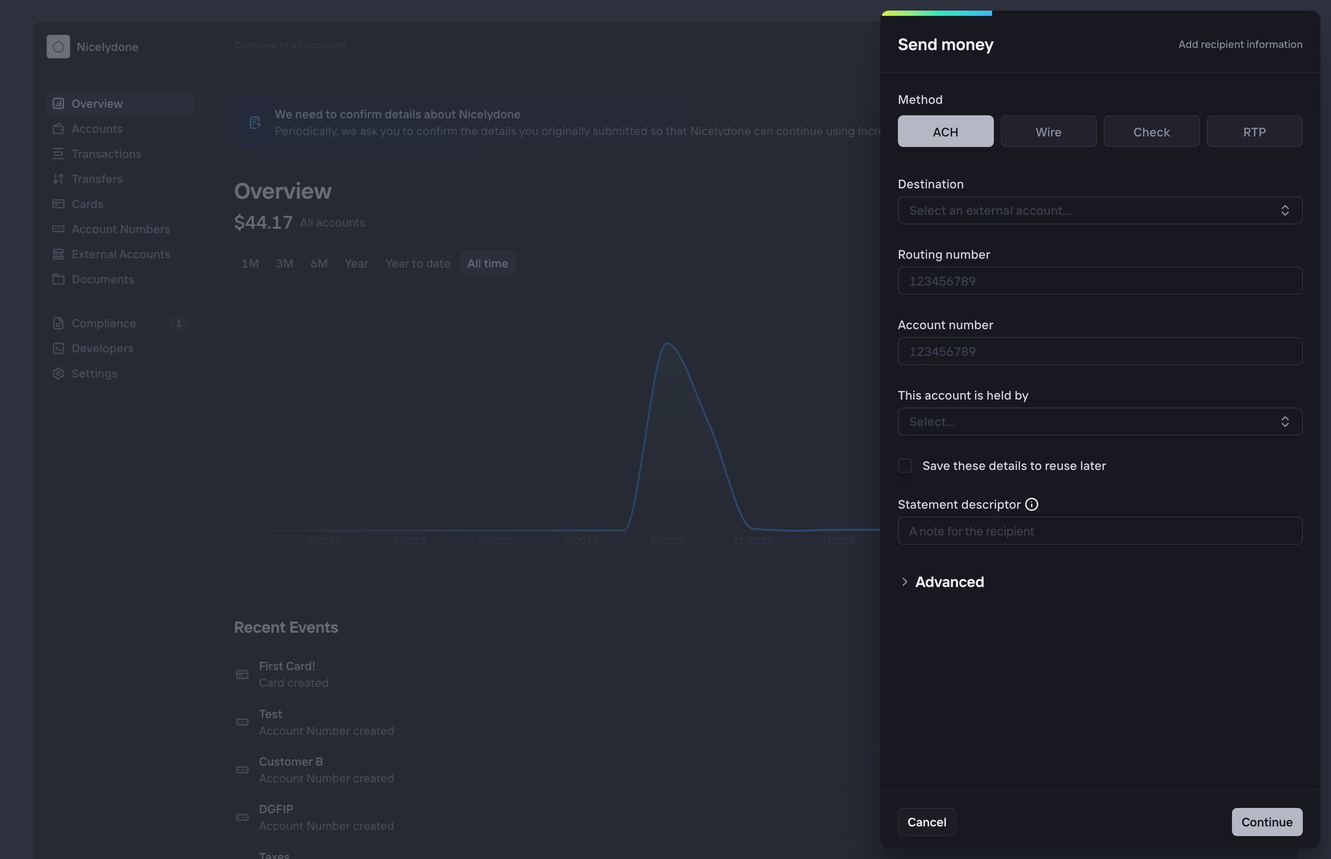This screenshot has width=1331, height=859.
Task: Select Wire payment method
Action: [x=1048, y=131]
